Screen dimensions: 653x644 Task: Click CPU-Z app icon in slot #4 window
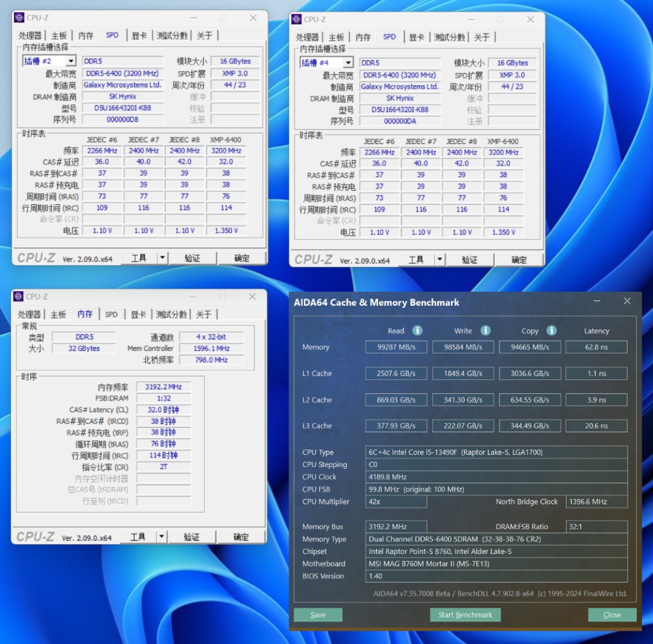[x=296, y=19]
